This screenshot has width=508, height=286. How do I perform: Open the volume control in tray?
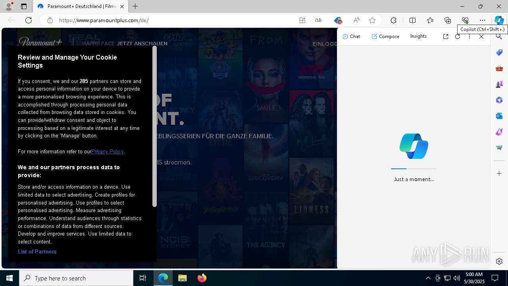coord(456,278)
